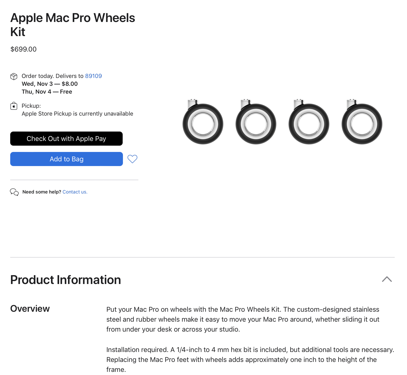Change the delivery zip code 89109
Viewport: 407px width, 375px height.
coord(93,76)
